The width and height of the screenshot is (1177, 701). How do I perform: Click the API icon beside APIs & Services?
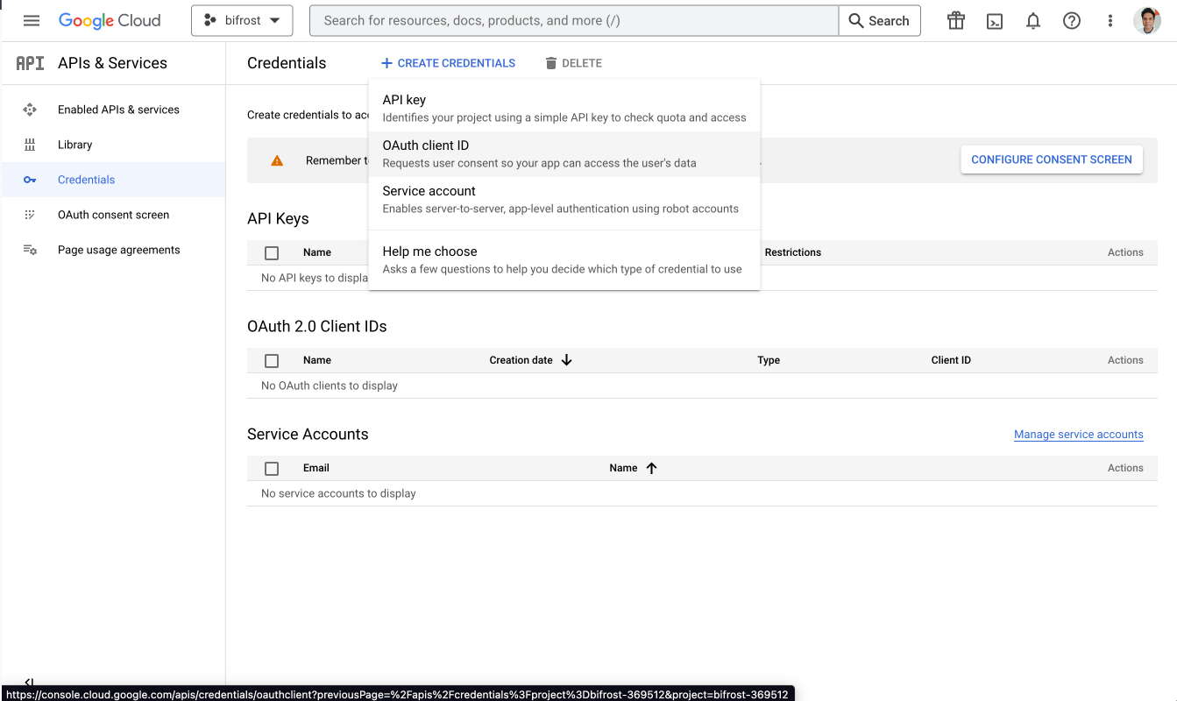click(x=30, y=63)
